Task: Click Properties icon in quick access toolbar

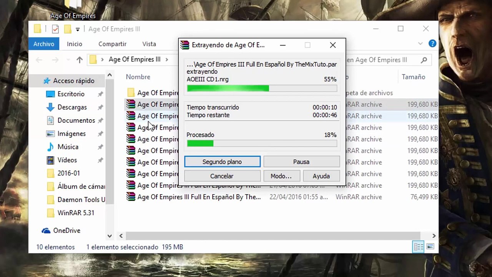Action: (x=55, y=29)
